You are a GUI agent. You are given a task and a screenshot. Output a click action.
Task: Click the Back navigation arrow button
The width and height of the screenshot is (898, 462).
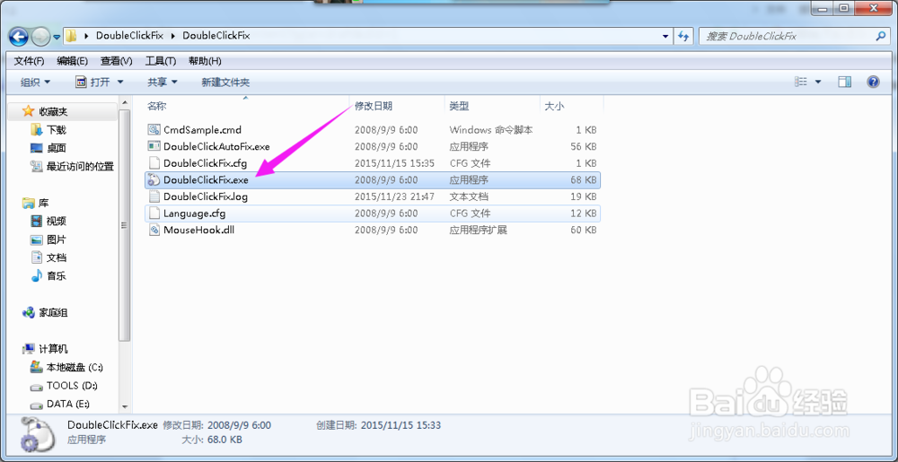click(18, 37)
